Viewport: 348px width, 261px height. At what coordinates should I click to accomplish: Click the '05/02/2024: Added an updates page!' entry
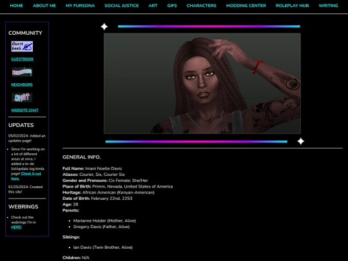pyautogui.click(x=27, y=138)
